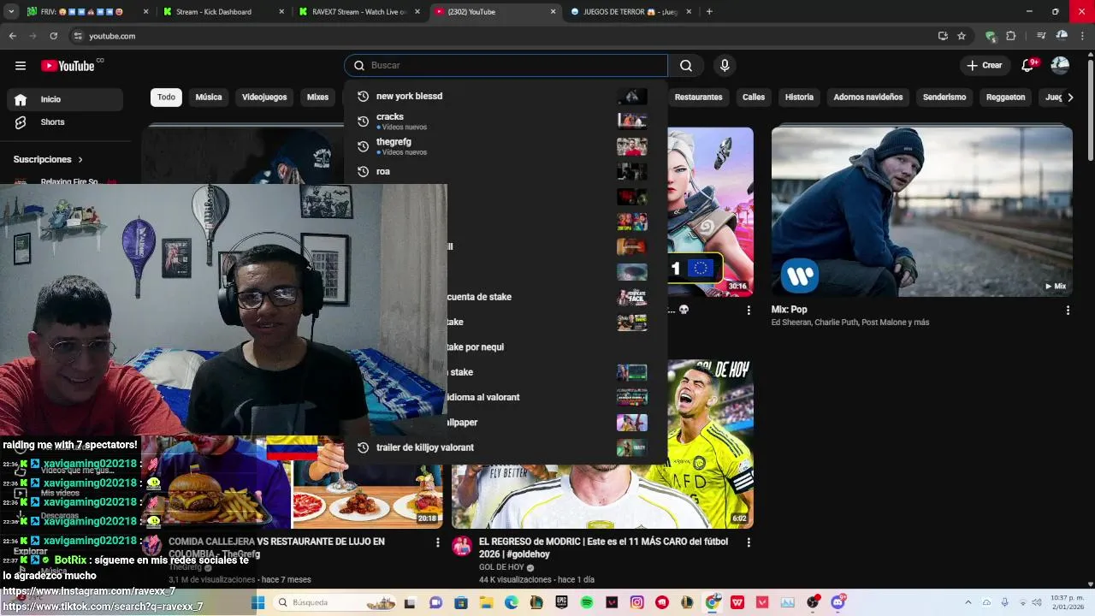Select the Videojuegos filter chip
This screenshot has width=1095, height=616.
click(x=264, y=98)
